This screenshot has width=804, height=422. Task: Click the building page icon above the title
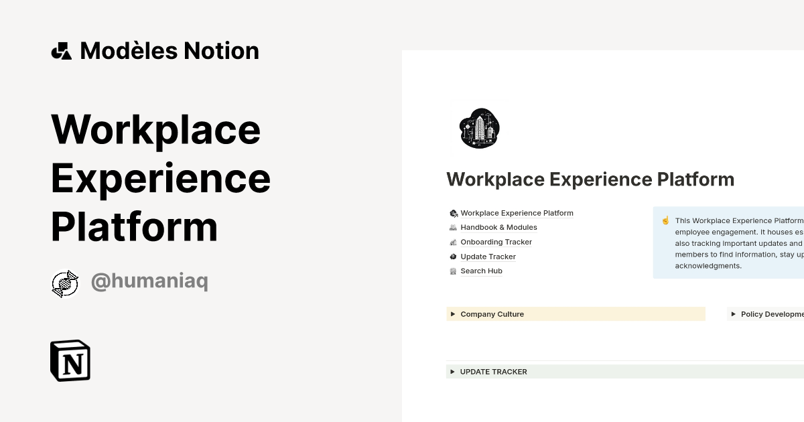click(479, 128)
